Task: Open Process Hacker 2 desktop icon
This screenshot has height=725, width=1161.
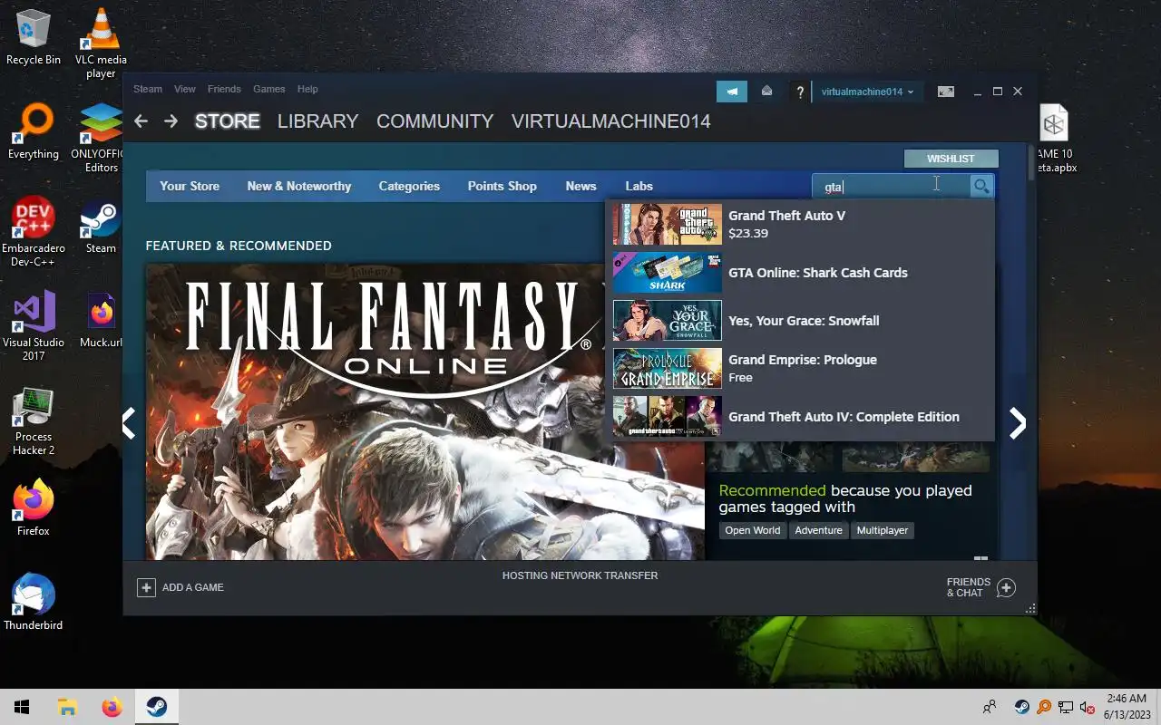Action: tap(34, 420)
